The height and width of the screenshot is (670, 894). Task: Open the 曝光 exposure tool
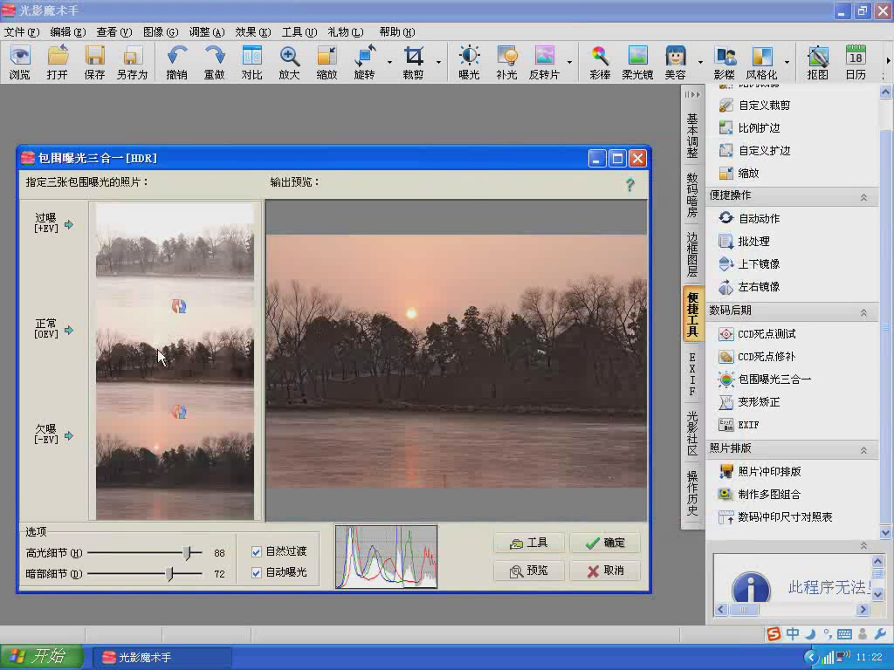[469, 62]
